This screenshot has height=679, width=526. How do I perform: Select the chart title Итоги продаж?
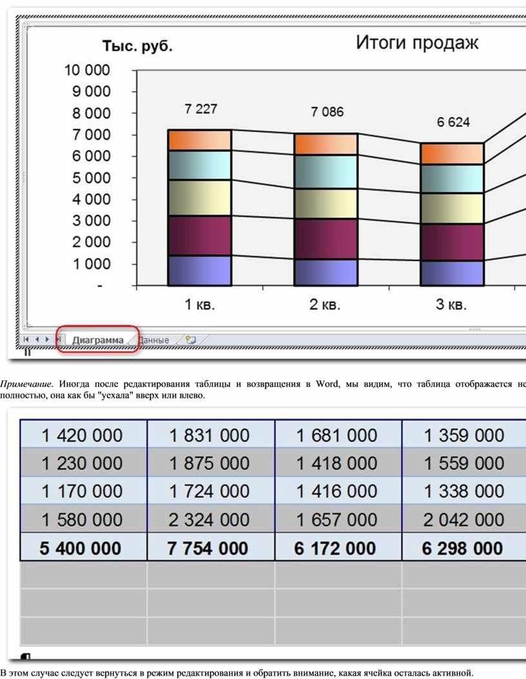(417, 43)
